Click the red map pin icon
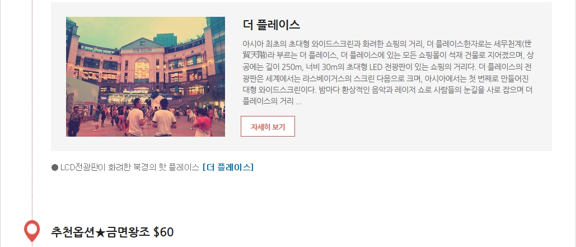Image resolution: width=576 pixels, height=247 pixels. click(x=32, y=231)
